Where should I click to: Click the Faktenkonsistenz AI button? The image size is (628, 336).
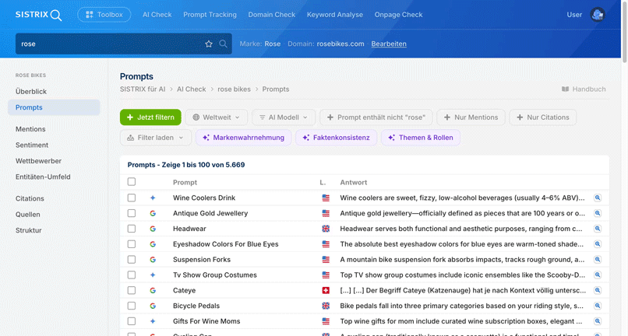pyautogui.click(x=336, y=138)
